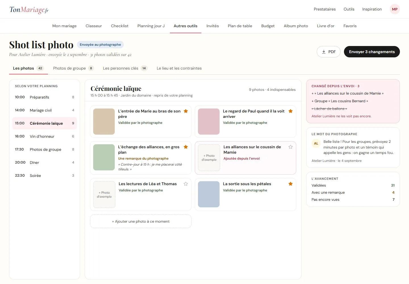Select the 22:30 Soirée planning row

coord(45,176)
